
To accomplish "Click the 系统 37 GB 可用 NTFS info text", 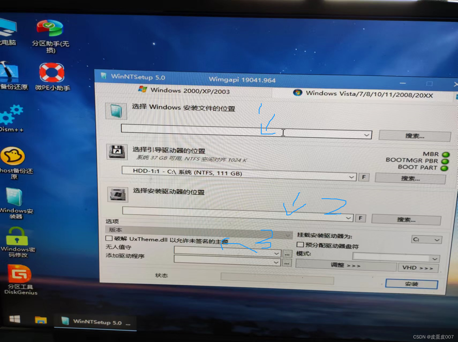I will tap(192, 159).
